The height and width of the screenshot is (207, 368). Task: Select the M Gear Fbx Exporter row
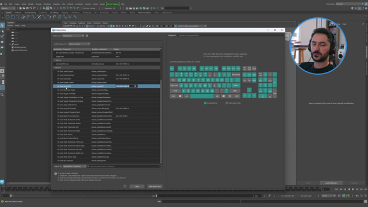(106, 160)
